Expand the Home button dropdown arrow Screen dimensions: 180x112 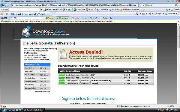(140, 14)
